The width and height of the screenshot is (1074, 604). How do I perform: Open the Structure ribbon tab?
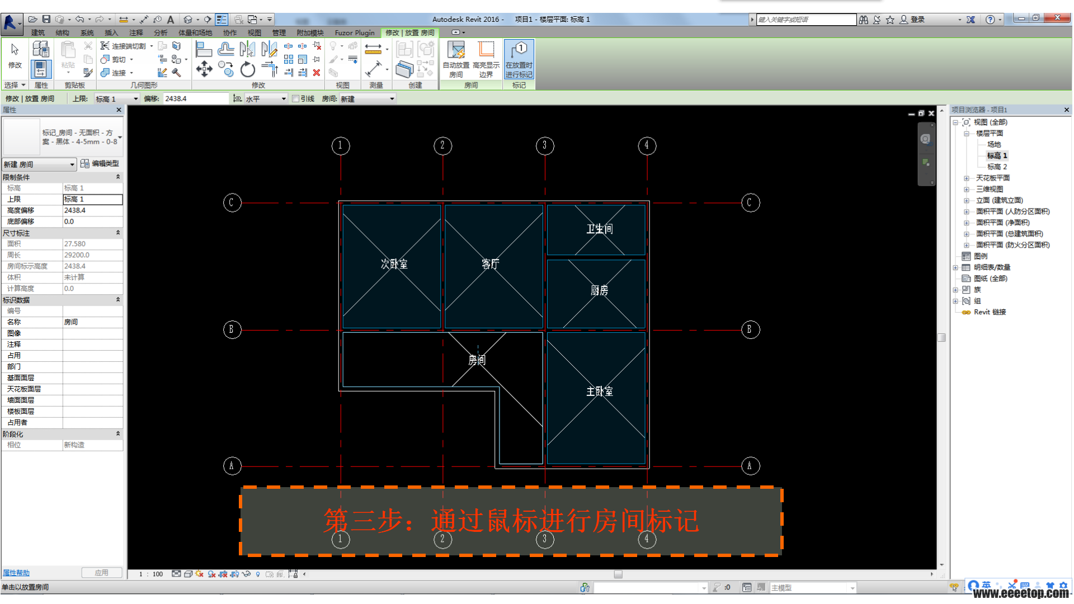pos(62,33)
